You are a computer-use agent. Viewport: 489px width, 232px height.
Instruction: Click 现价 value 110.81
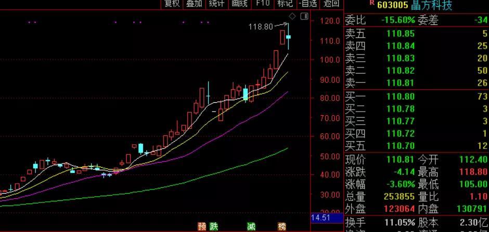click(401, 160)
